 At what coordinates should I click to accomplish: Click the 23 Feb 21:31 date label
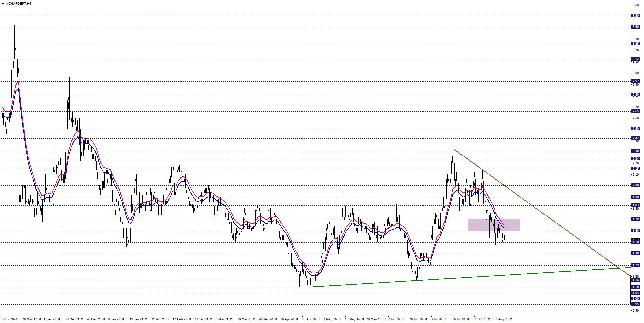tap(203, 319)
